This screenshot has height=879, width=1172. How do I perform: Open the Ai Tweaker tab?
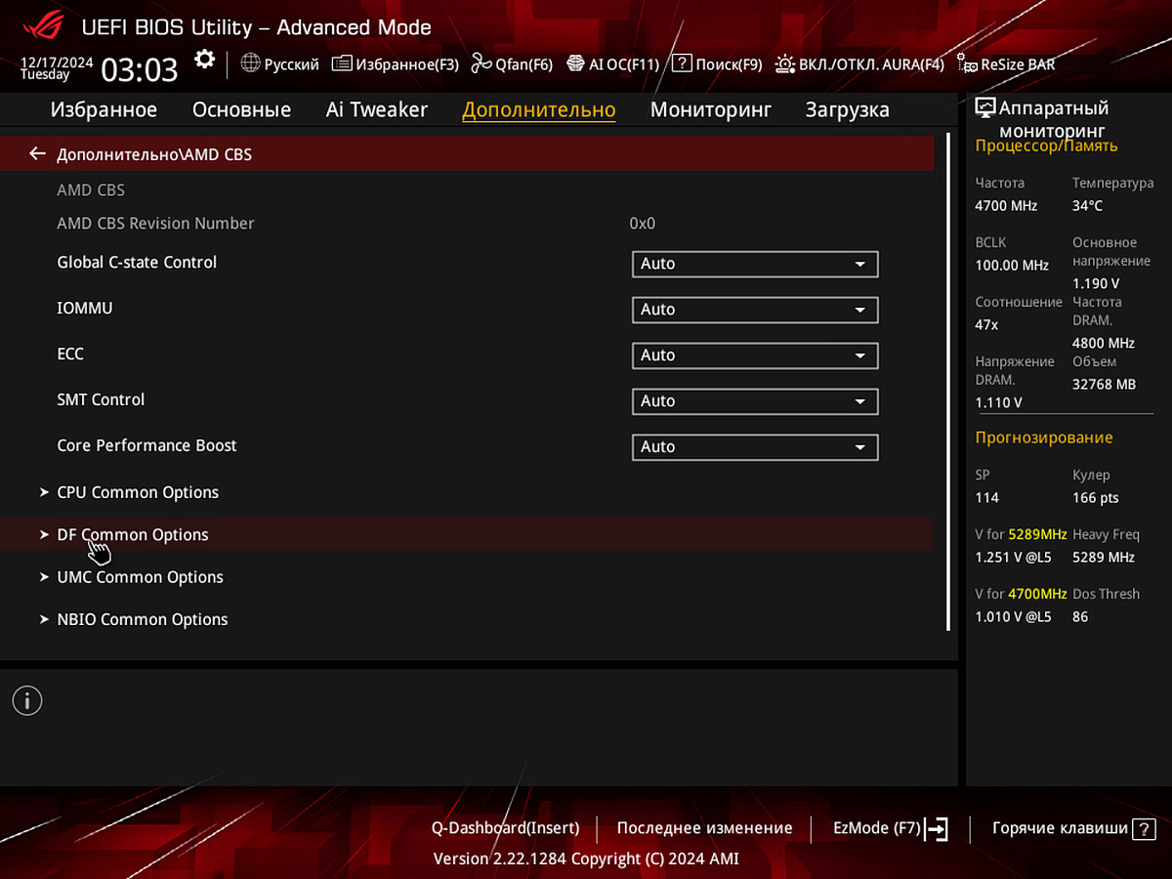click(377, 109)
